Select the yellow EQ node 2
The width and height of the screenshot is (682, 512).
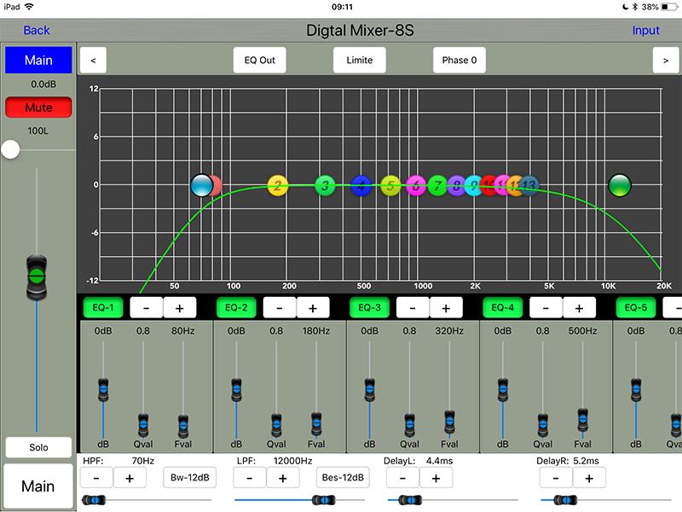(278, 185)
